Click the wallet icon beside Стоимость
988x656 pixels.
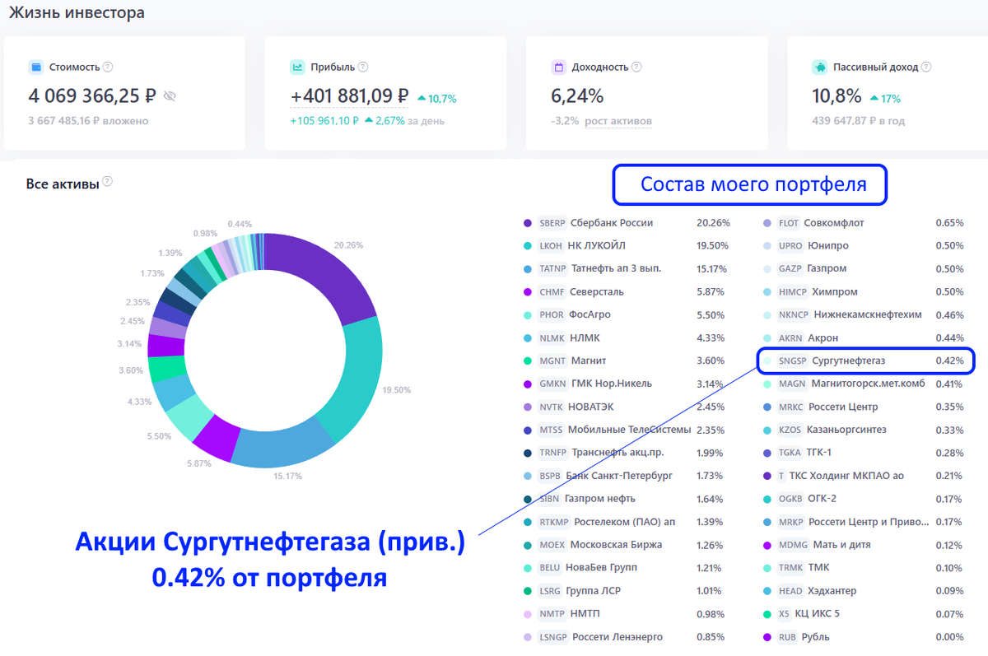click(x=35, y=67)
